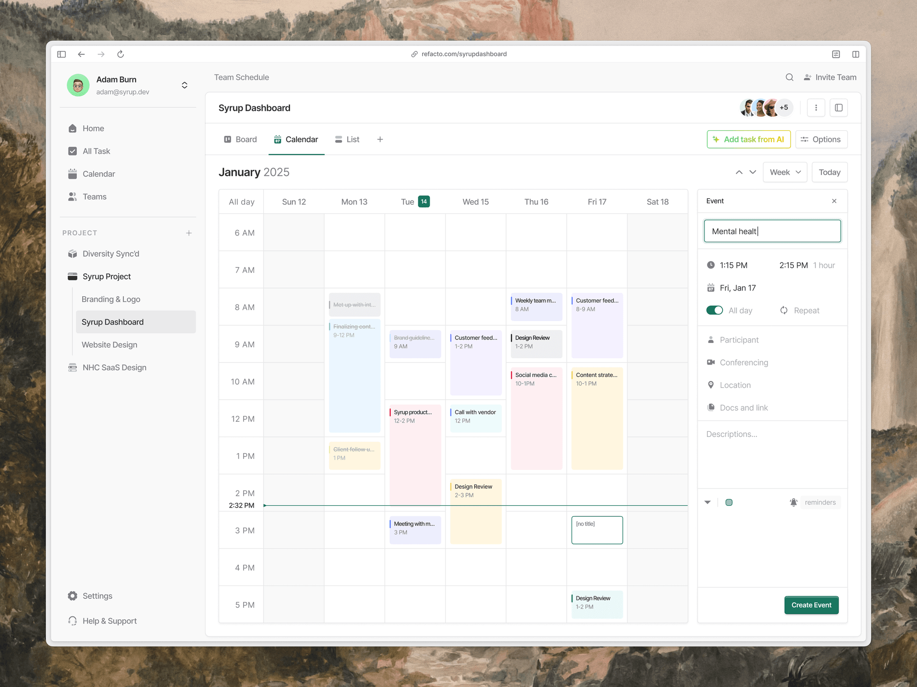Add a new project with plus icon
Image resolution: width=917 pixels, height=687 pixels.
(189, 233)
